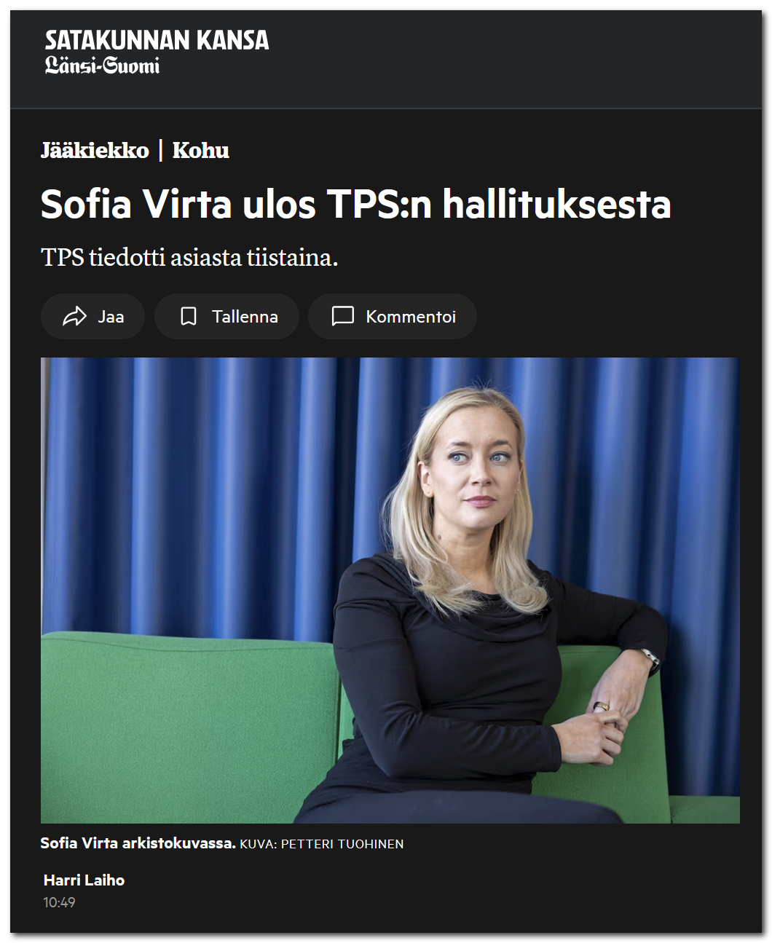The width and height of the screenshot is (772, 943).
Task: Click the empty dark header bar
Action: (x=510, y=58)
